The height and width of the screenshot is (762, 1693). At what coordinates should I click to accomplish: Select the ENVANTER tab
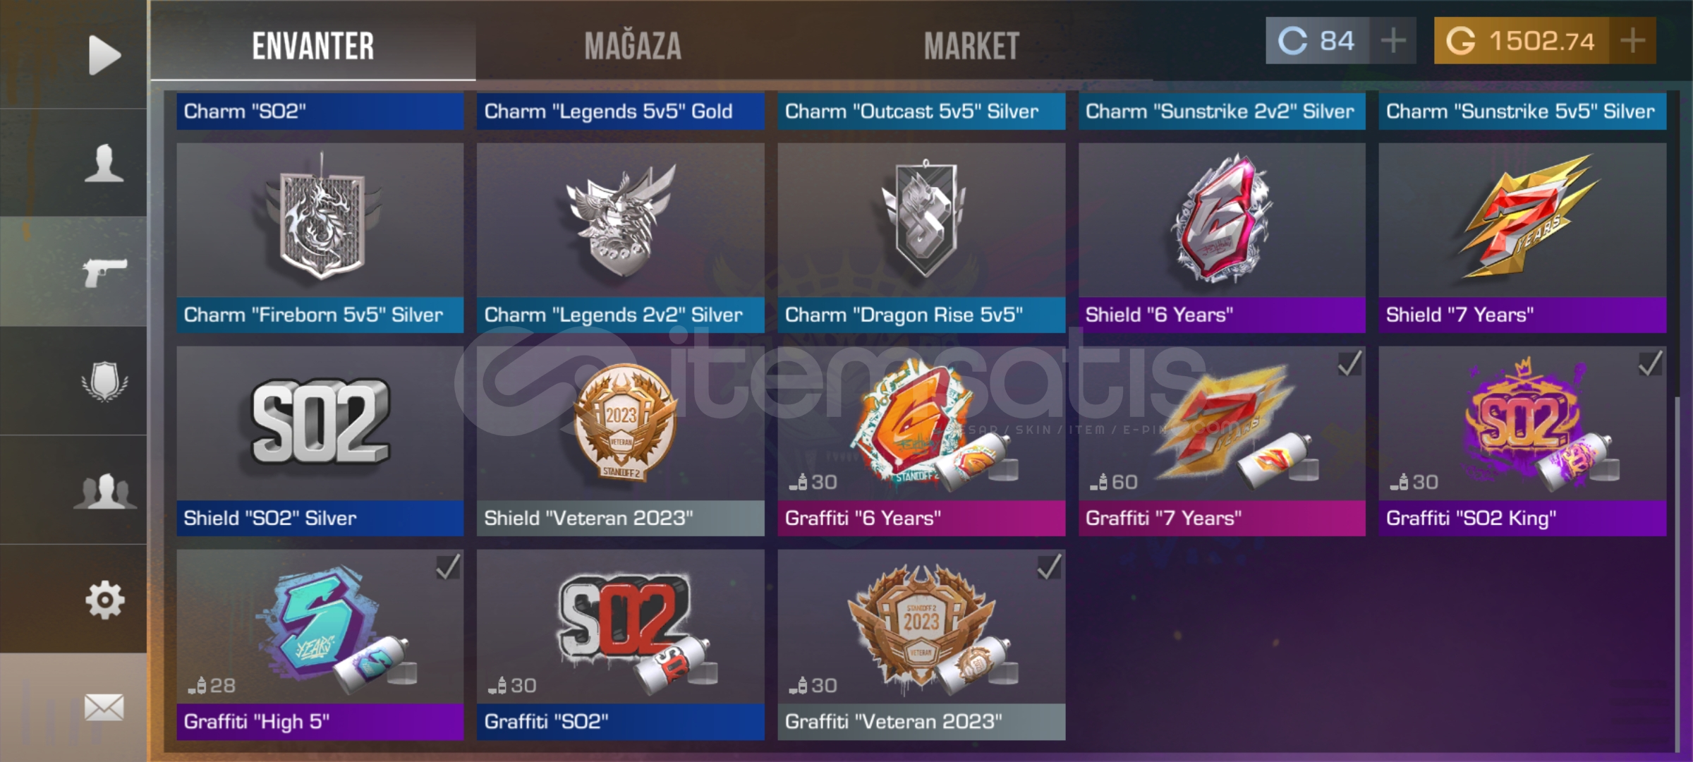coord(313,46)
